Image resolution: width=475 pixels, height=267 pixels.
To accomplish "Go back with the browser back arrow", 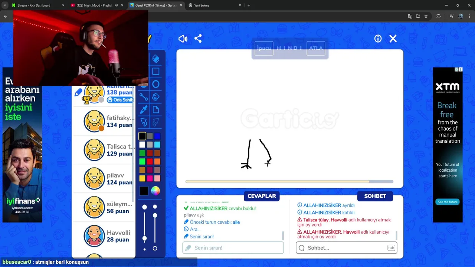I will point(5,16).
